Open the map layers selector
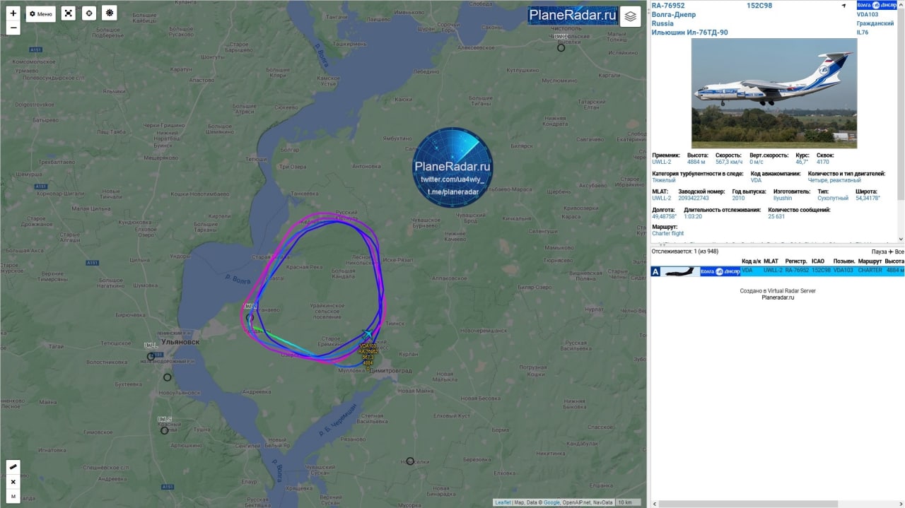The height and width of the screenshot is (508, 905). click(x=630, y=17)
